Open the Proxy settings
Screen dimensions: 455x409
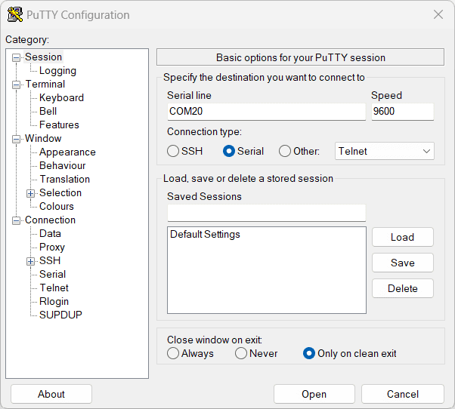[x=52, y=248]
